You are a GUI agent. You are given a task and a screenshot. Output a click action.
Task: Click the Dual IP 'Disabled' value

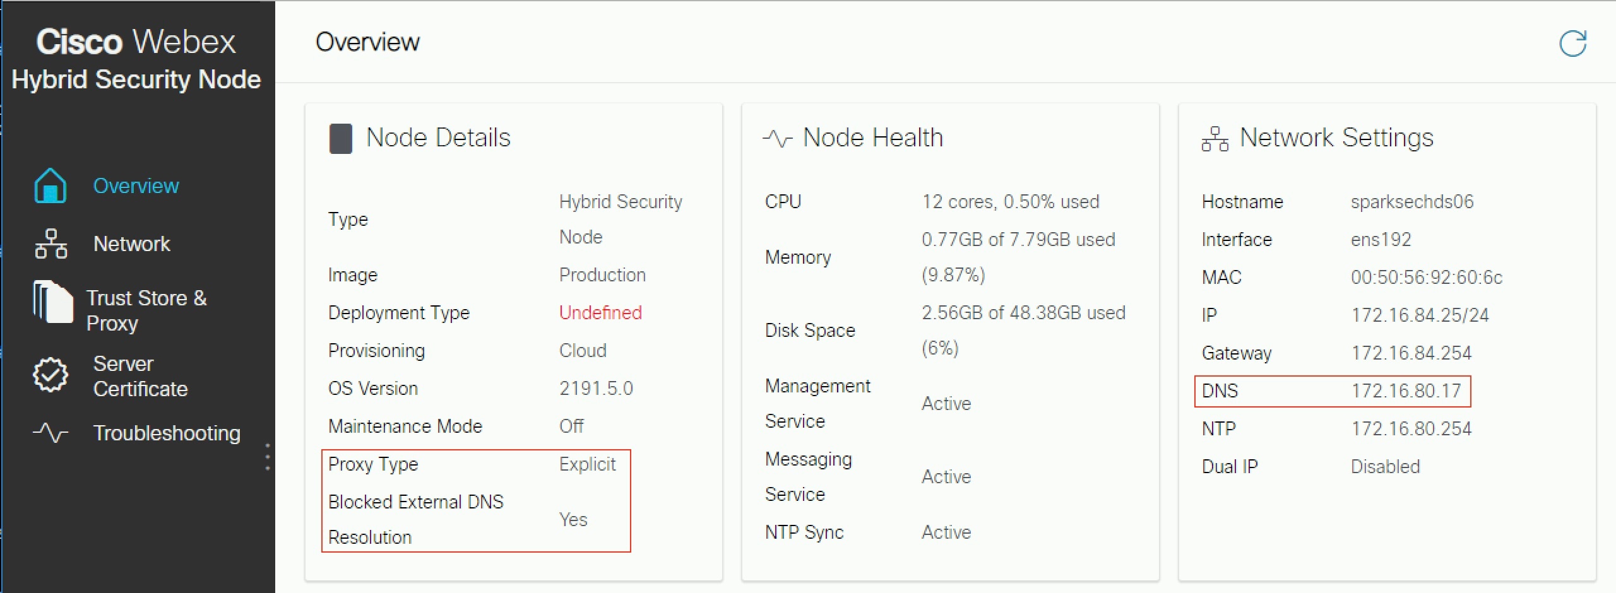1385,467
